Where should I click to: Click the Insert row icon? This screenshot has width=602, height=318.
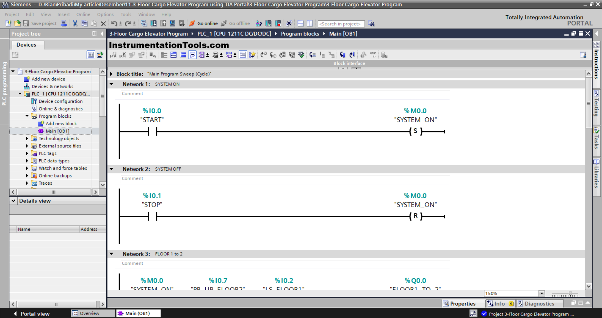[132, 55]
